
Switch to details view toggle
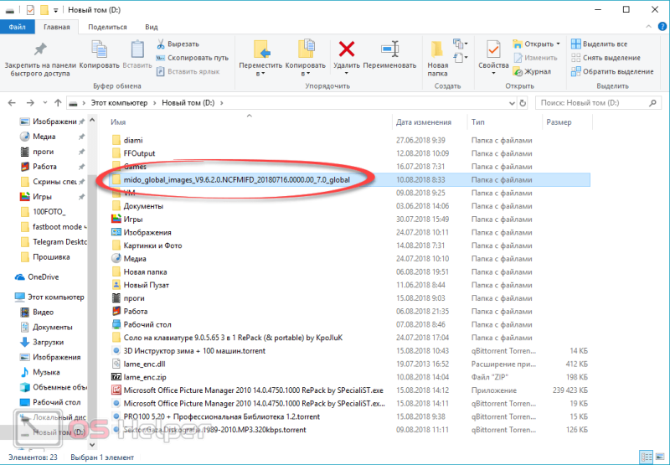647,457
